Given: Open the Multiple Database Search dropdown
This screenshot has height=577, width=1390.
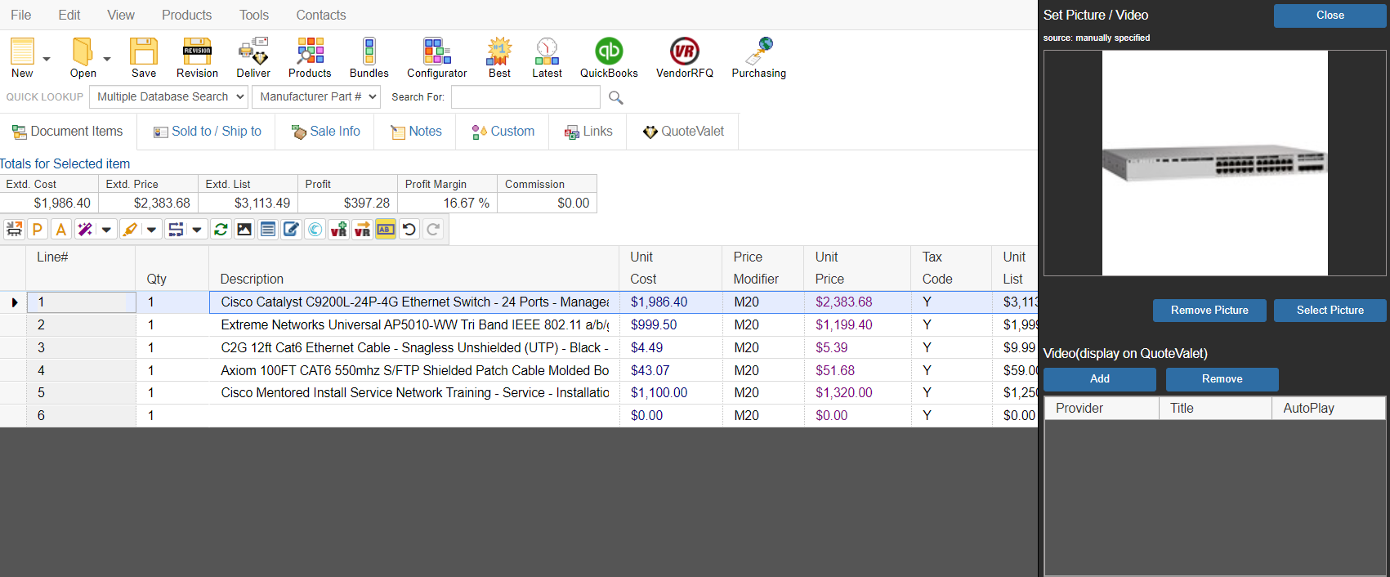Looking at the screenshot, I should click(x=168, y=96).
